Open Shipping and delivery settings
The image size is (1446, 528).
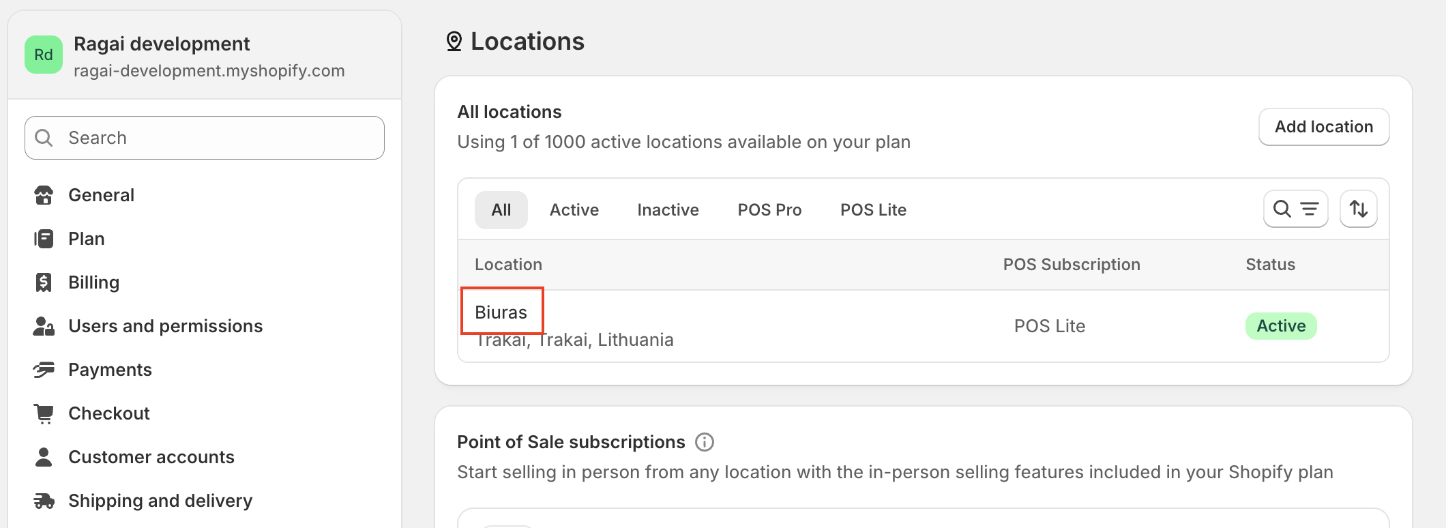tap(160, 501)
